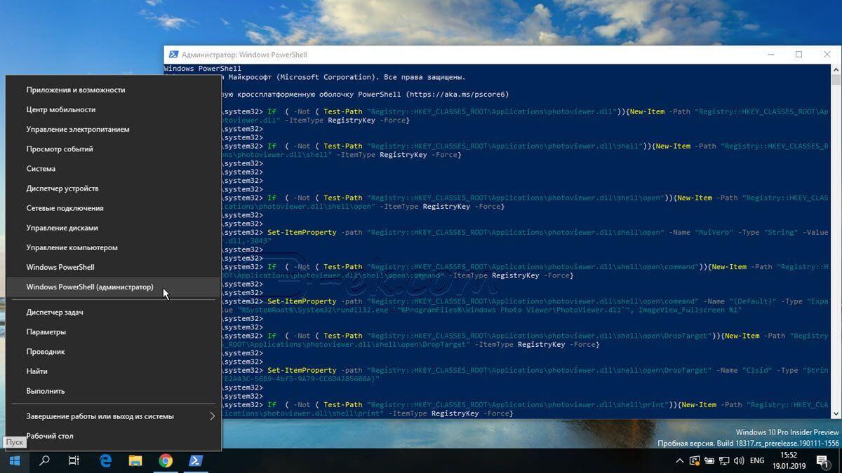Viewport: 842px width, 473px height.
Task: Open taskbar search magnifier icon
Action: click(x=44, y=460)
